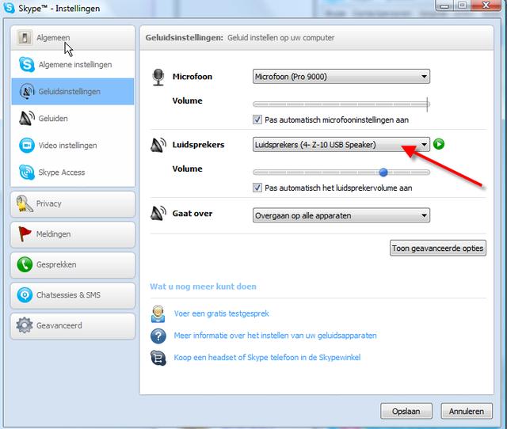The width and height of the screenshot is (507, 429).
Task: Click the blue question mark help icon
Action: coord(158,336)
